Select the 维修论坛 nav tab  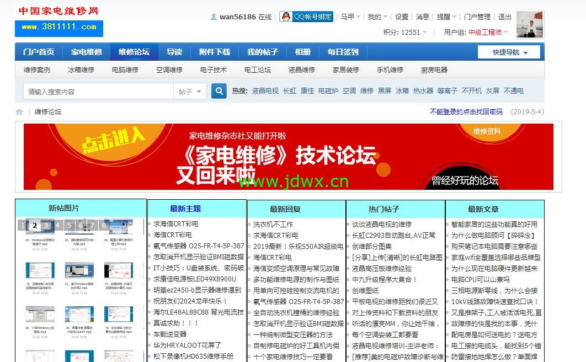134,52
